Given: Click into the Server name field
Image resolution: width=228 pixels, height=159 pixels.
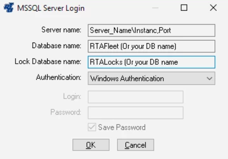Looking at the screenshot, I should (151, 31).
